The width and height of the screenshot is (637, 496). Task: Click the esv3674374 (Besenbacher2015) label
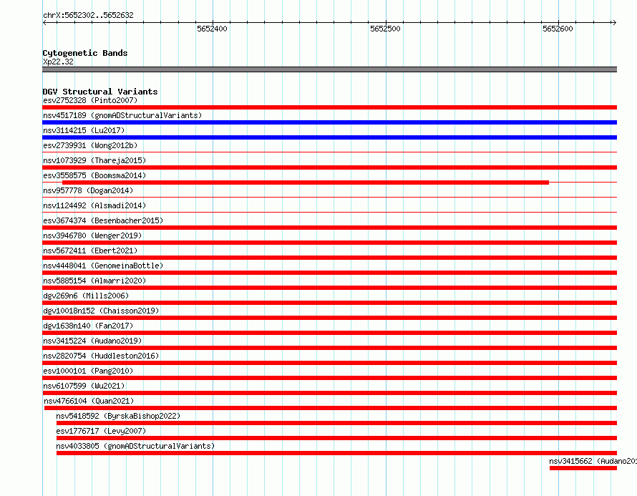[x=103, y=220]
